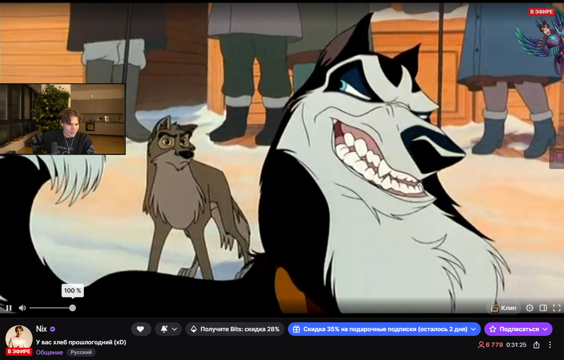Open the Скидка 35% gift subscriptions dropdown
Screen dimensions: 564x360
384,329
